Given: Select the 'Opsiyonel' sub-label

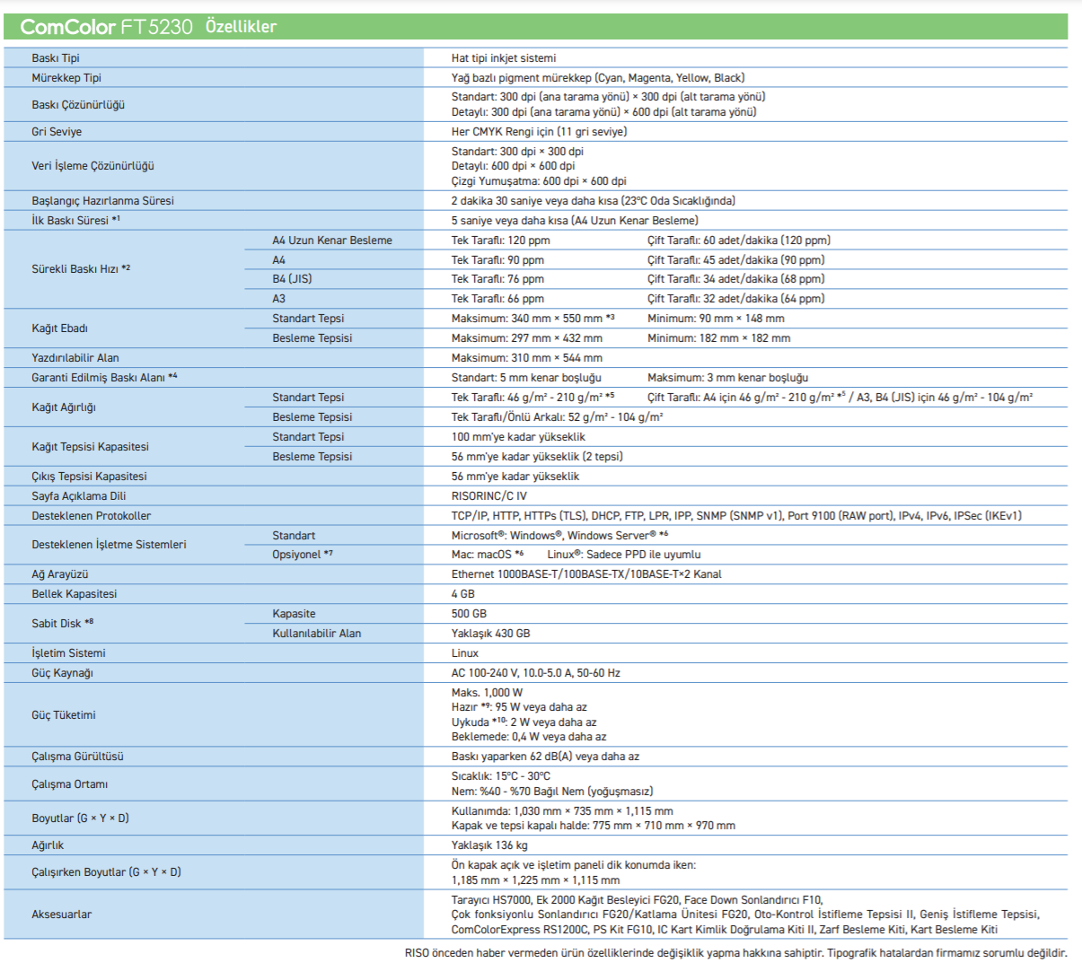Looking at the screenshot, I should tap(303, 555).
